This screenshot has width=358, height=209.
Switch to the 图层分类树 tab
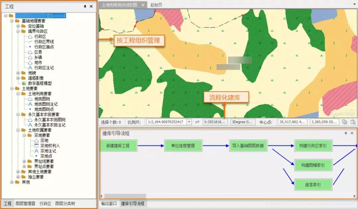click(x=65, y=204)
